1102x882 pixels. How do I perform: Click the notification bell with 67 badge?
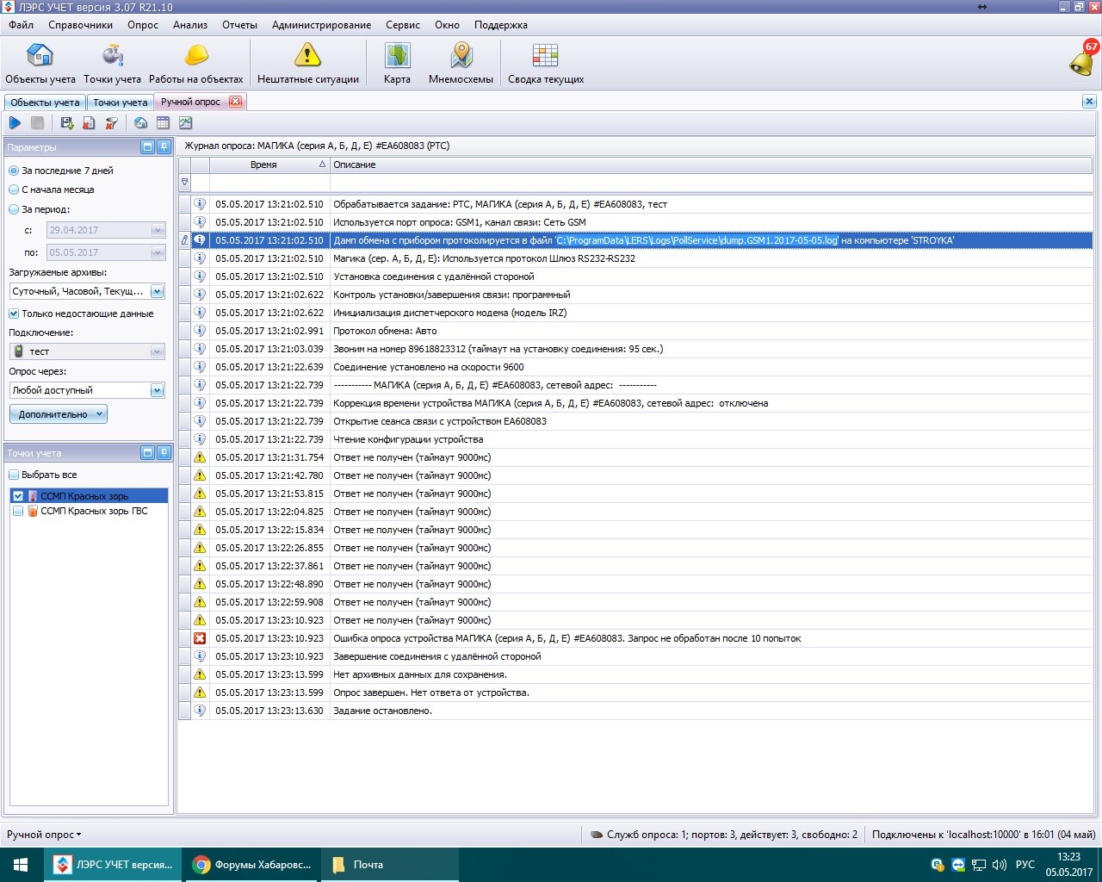coord(1083,59)
